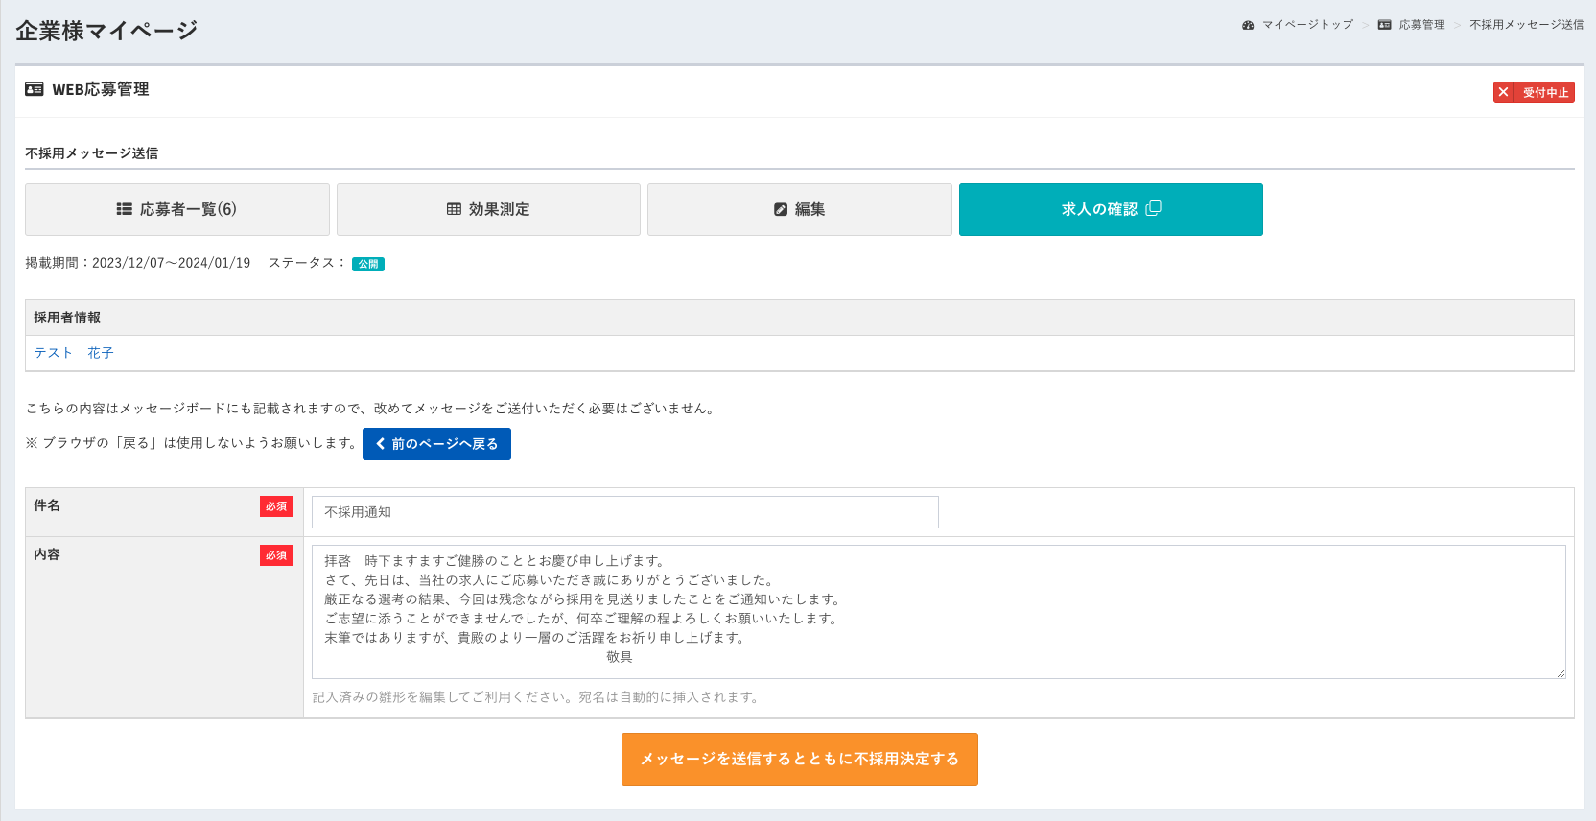Switch to the 効果測定 tab
This screenshot has height=821, width=1596.
488,209
